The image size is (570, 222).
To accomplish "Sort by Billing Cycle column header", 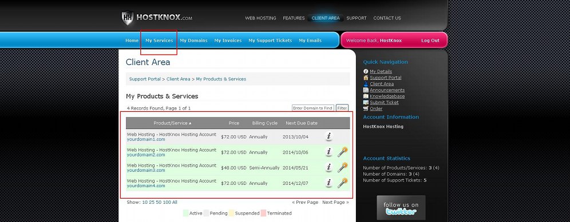I will pos(265,123).
